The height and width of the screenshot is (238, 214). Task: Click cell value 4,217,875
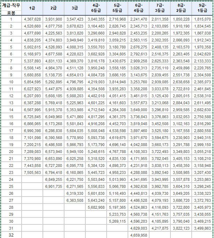pyautogui.click(x=160, y=229)
